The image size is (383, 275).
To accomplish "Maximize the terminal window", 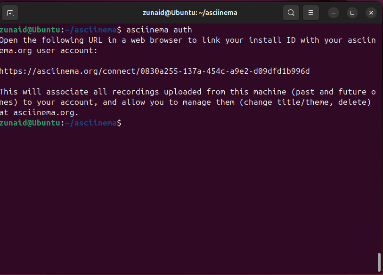I will click(x=352, y=13).
